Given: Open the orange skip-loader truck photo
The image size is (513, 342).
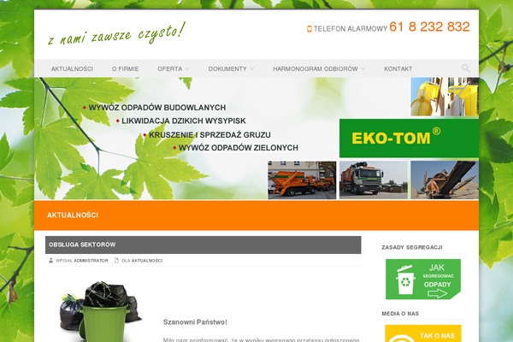Looking at the screenshot, I should (302, 180).
